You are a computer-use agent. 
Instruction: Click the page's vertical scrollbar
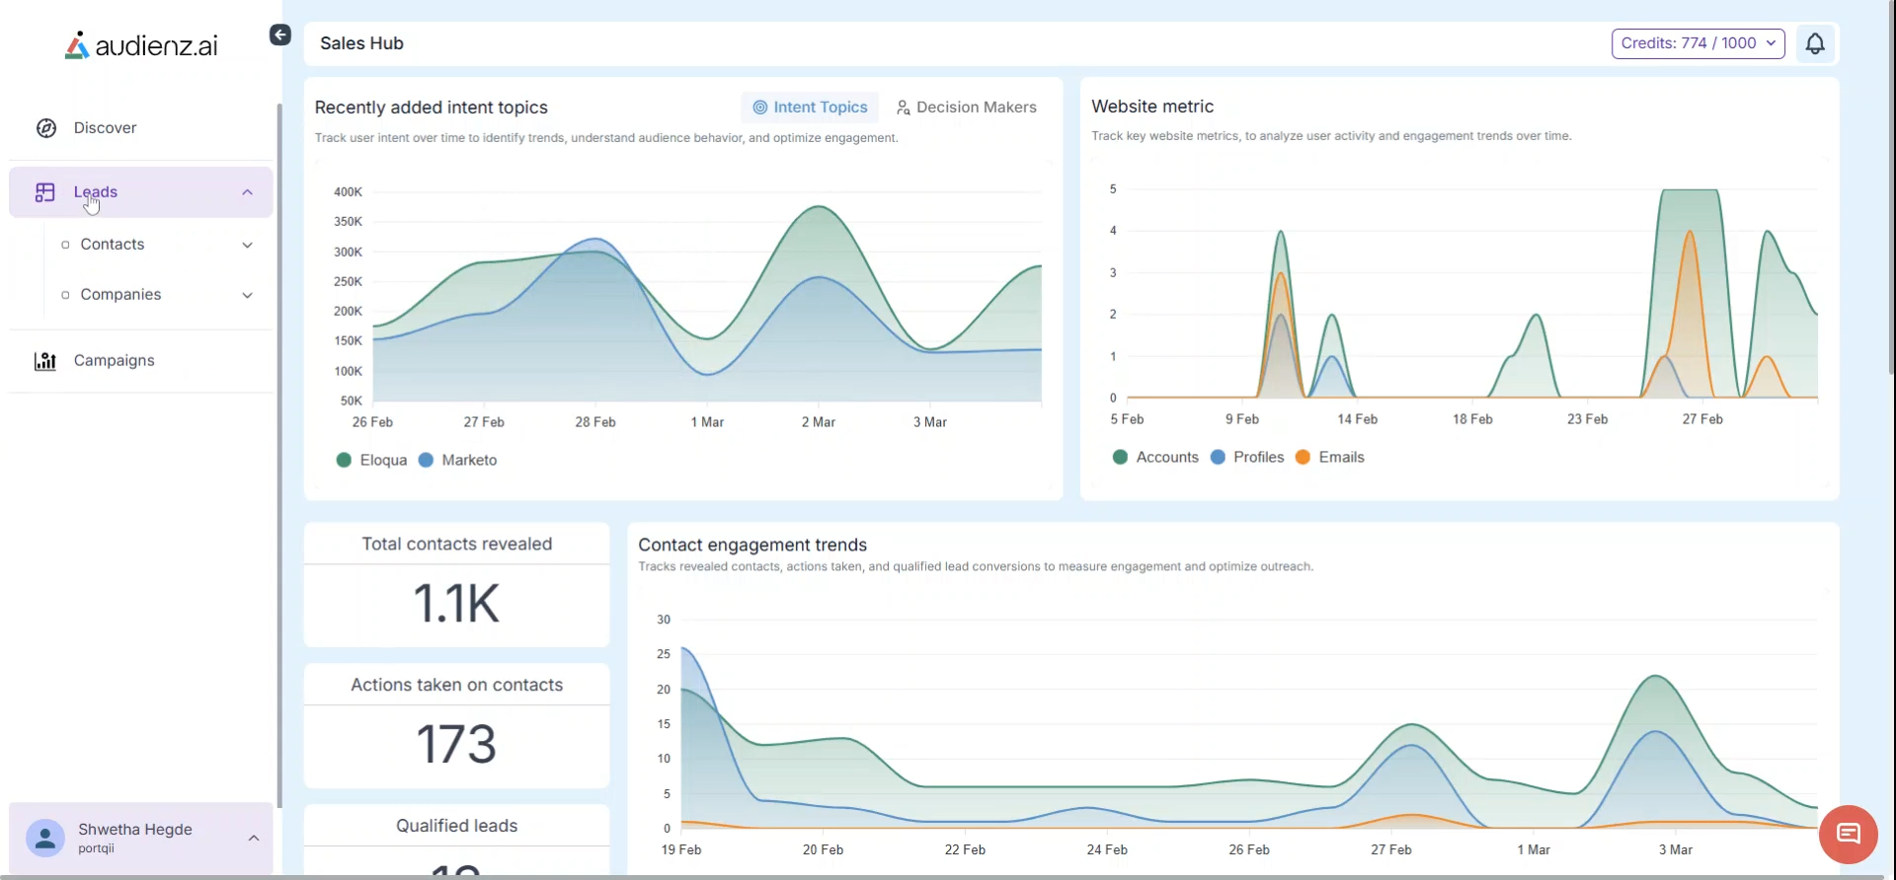coord(1890,197)
